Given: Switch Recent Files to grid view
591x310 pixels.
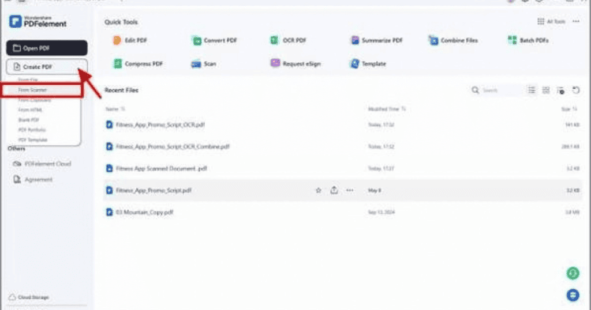Looking at the screenshot, I should [546, 90].
